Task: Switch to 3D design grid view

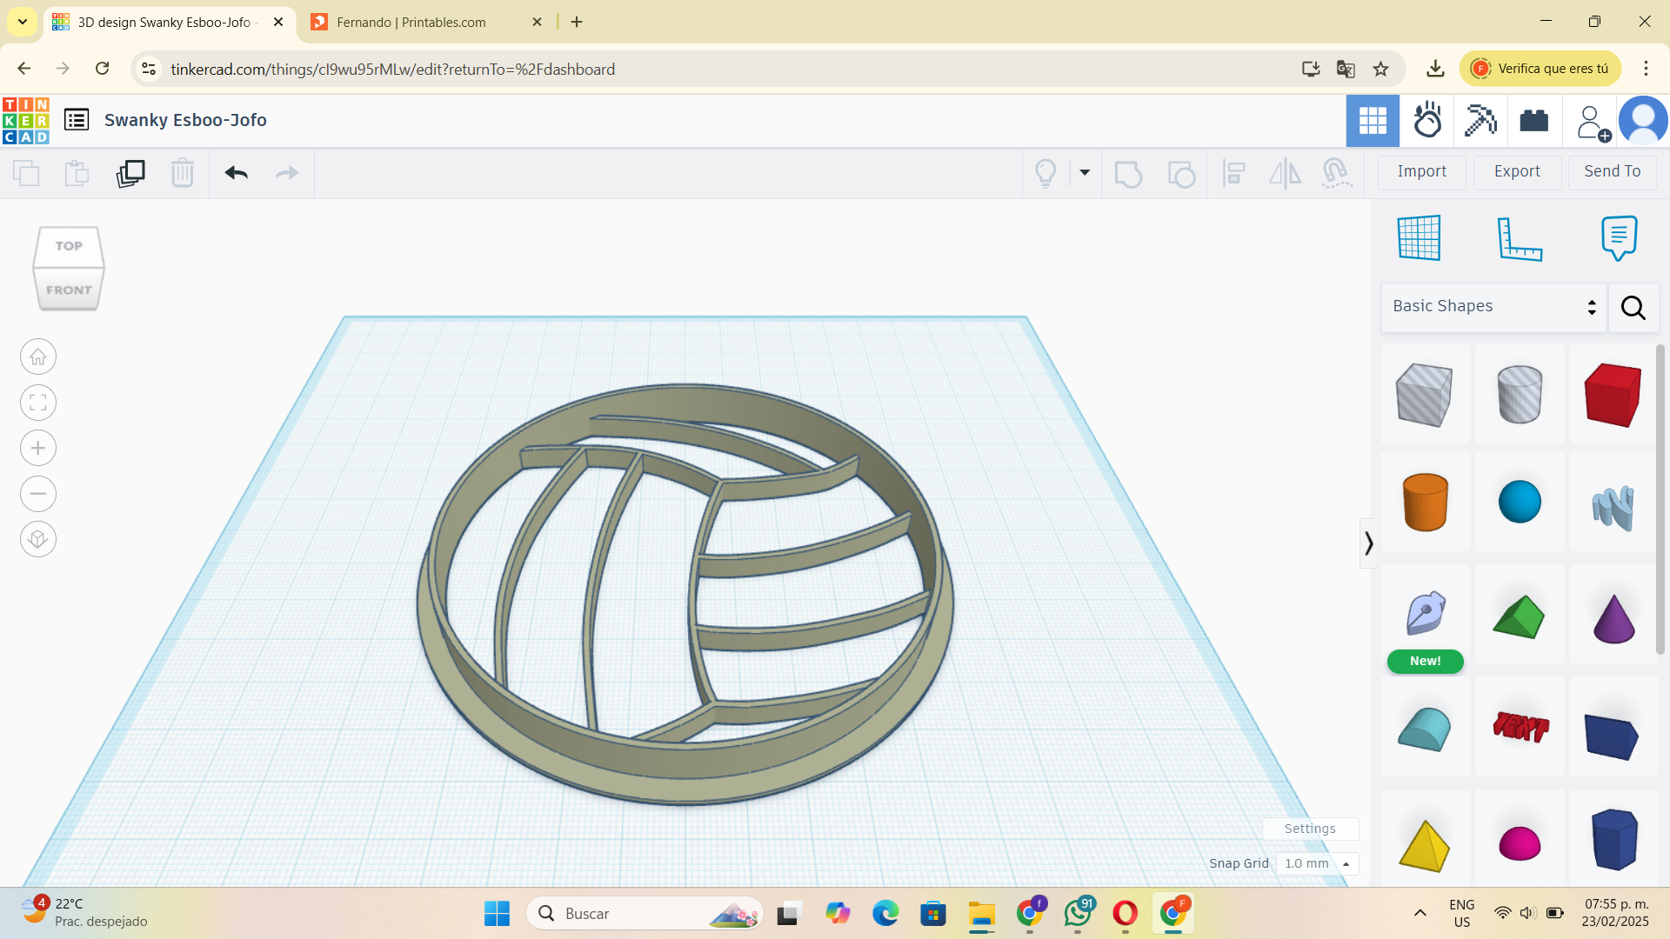Action: point(1373,120)
